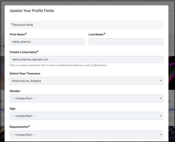The image size is (175, 142).
Task: Open the Age dropdown
Action: 86,116
